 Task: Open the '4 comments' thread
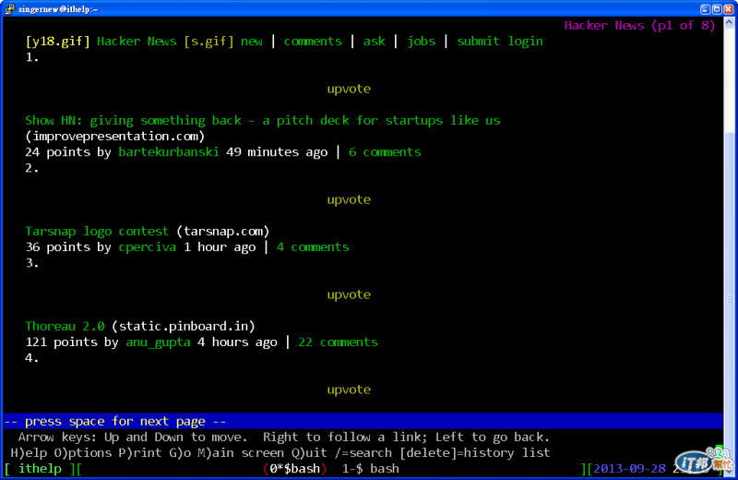(x=313, y=247)
